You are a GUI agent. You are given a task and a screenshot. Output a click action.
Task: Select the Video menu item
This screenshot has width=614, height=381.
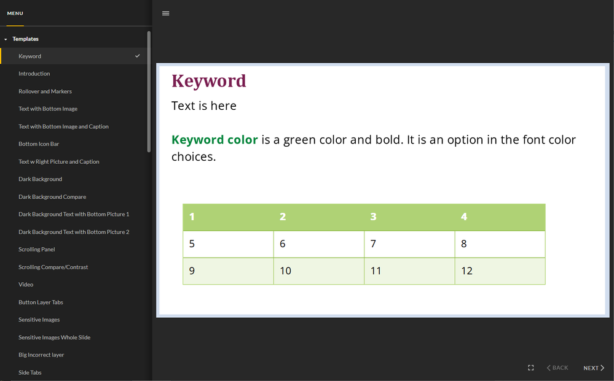[26, 285]
